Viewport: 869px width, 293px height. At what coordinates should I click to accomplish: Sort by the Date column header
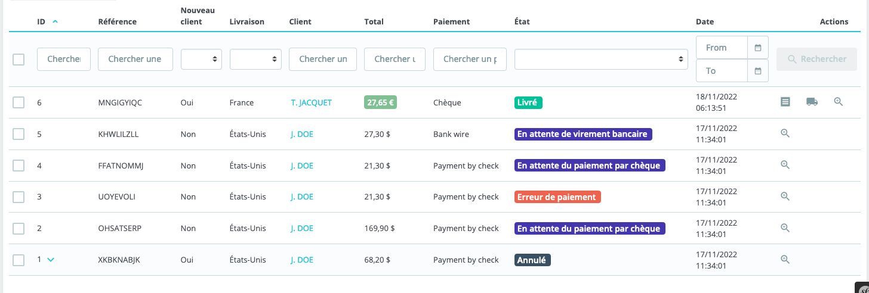tap(705, 21)
